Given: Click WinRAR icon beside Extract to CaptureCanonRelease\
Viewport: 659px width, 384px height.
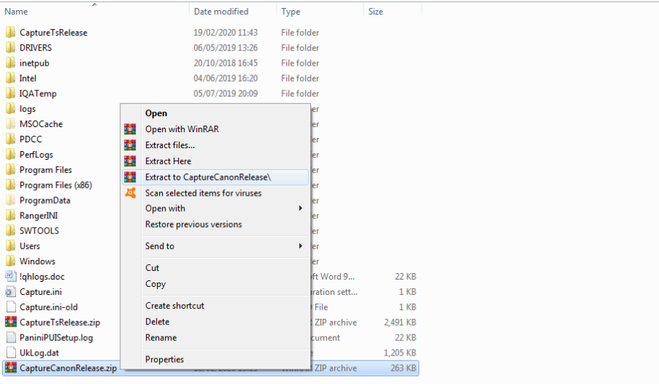Looking at the screenshot, I should tap(130, 177).
